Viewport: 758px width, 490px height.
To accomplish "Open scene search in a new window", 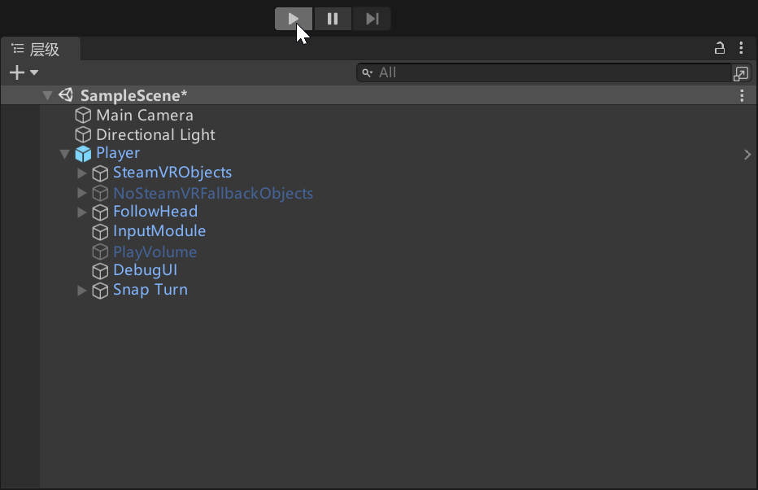I will click(x=741, y=73).
